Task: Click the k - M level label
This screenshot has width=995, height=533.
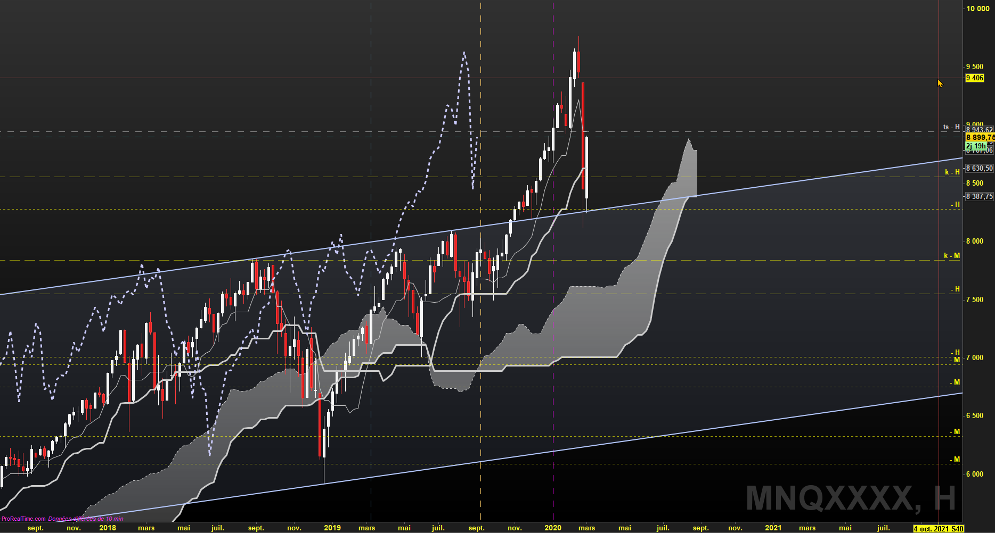Action: (952, 256)
